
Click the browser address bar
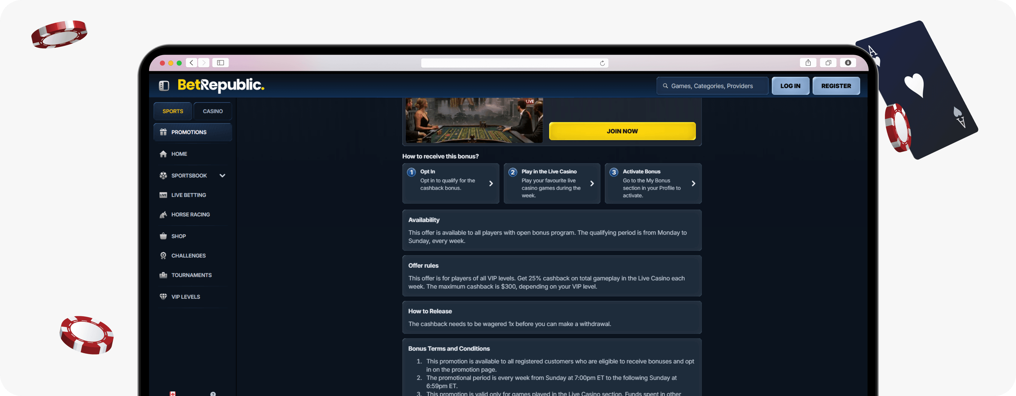click(515, 63)
